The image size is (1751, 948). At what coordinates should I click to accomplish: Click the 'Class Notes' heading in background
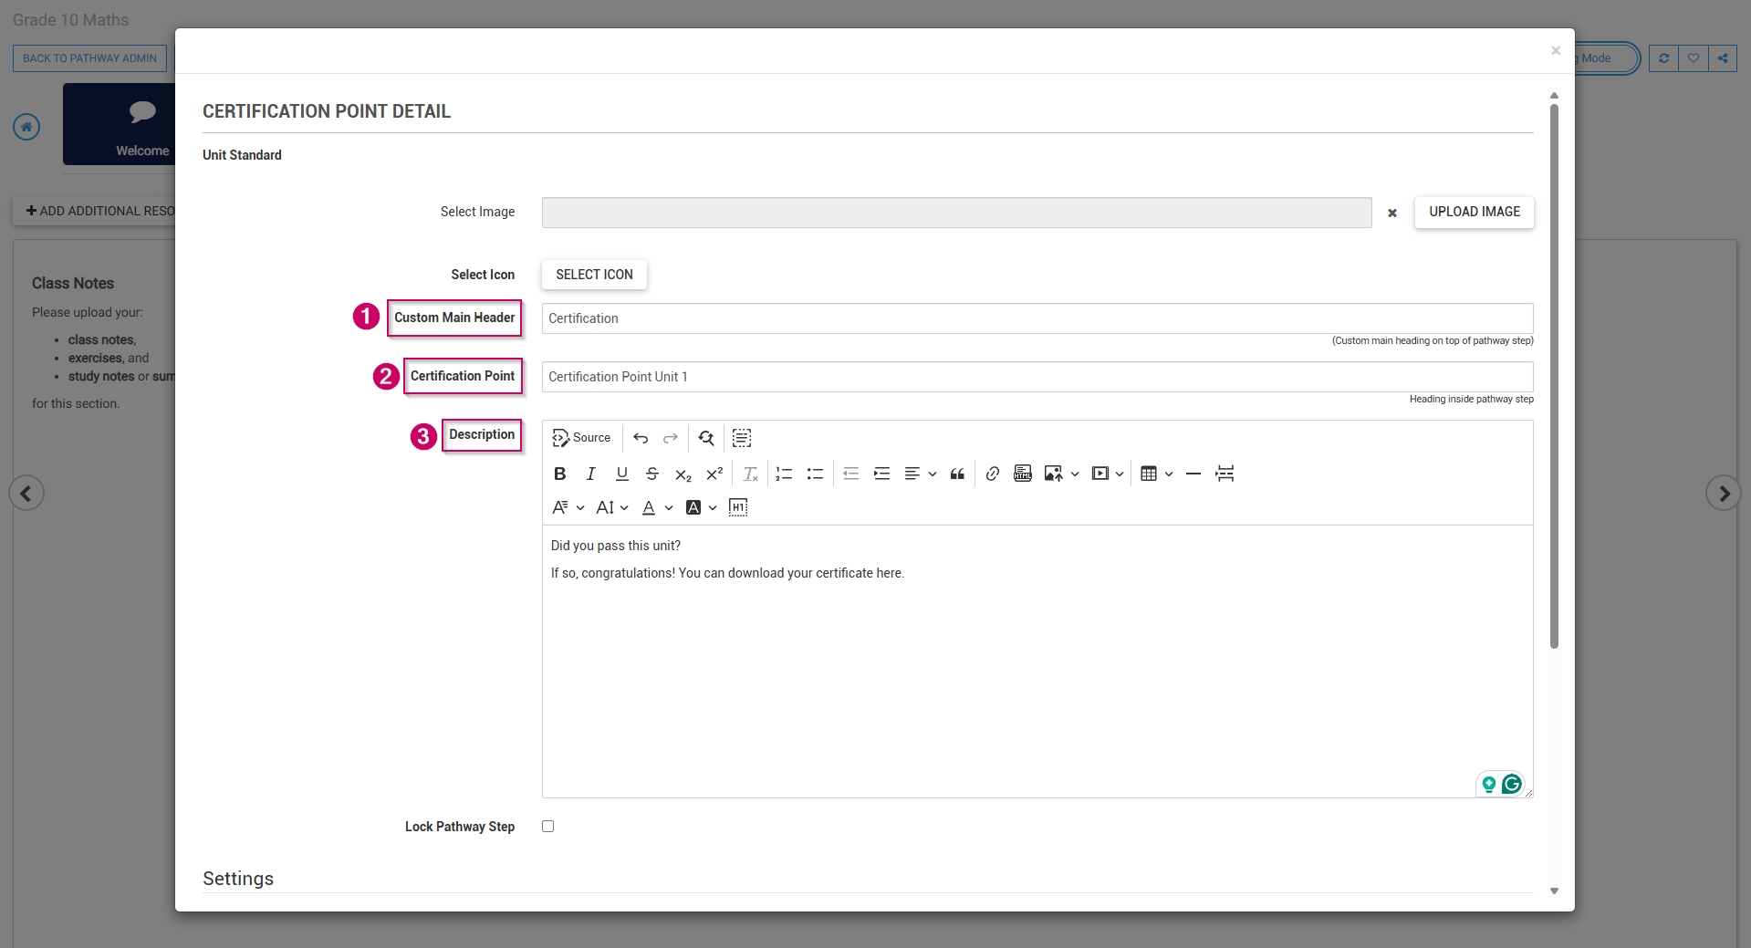coord(73,284)
